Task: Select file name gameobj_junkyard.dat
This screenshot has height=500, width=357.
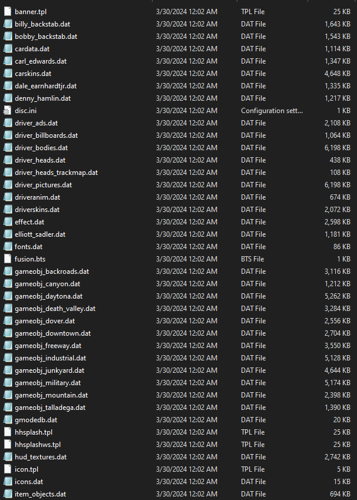Action: click(x=49, y=370)
